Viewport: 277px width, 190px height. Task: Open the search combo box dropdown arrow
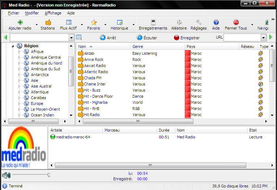tap(71, 38)
